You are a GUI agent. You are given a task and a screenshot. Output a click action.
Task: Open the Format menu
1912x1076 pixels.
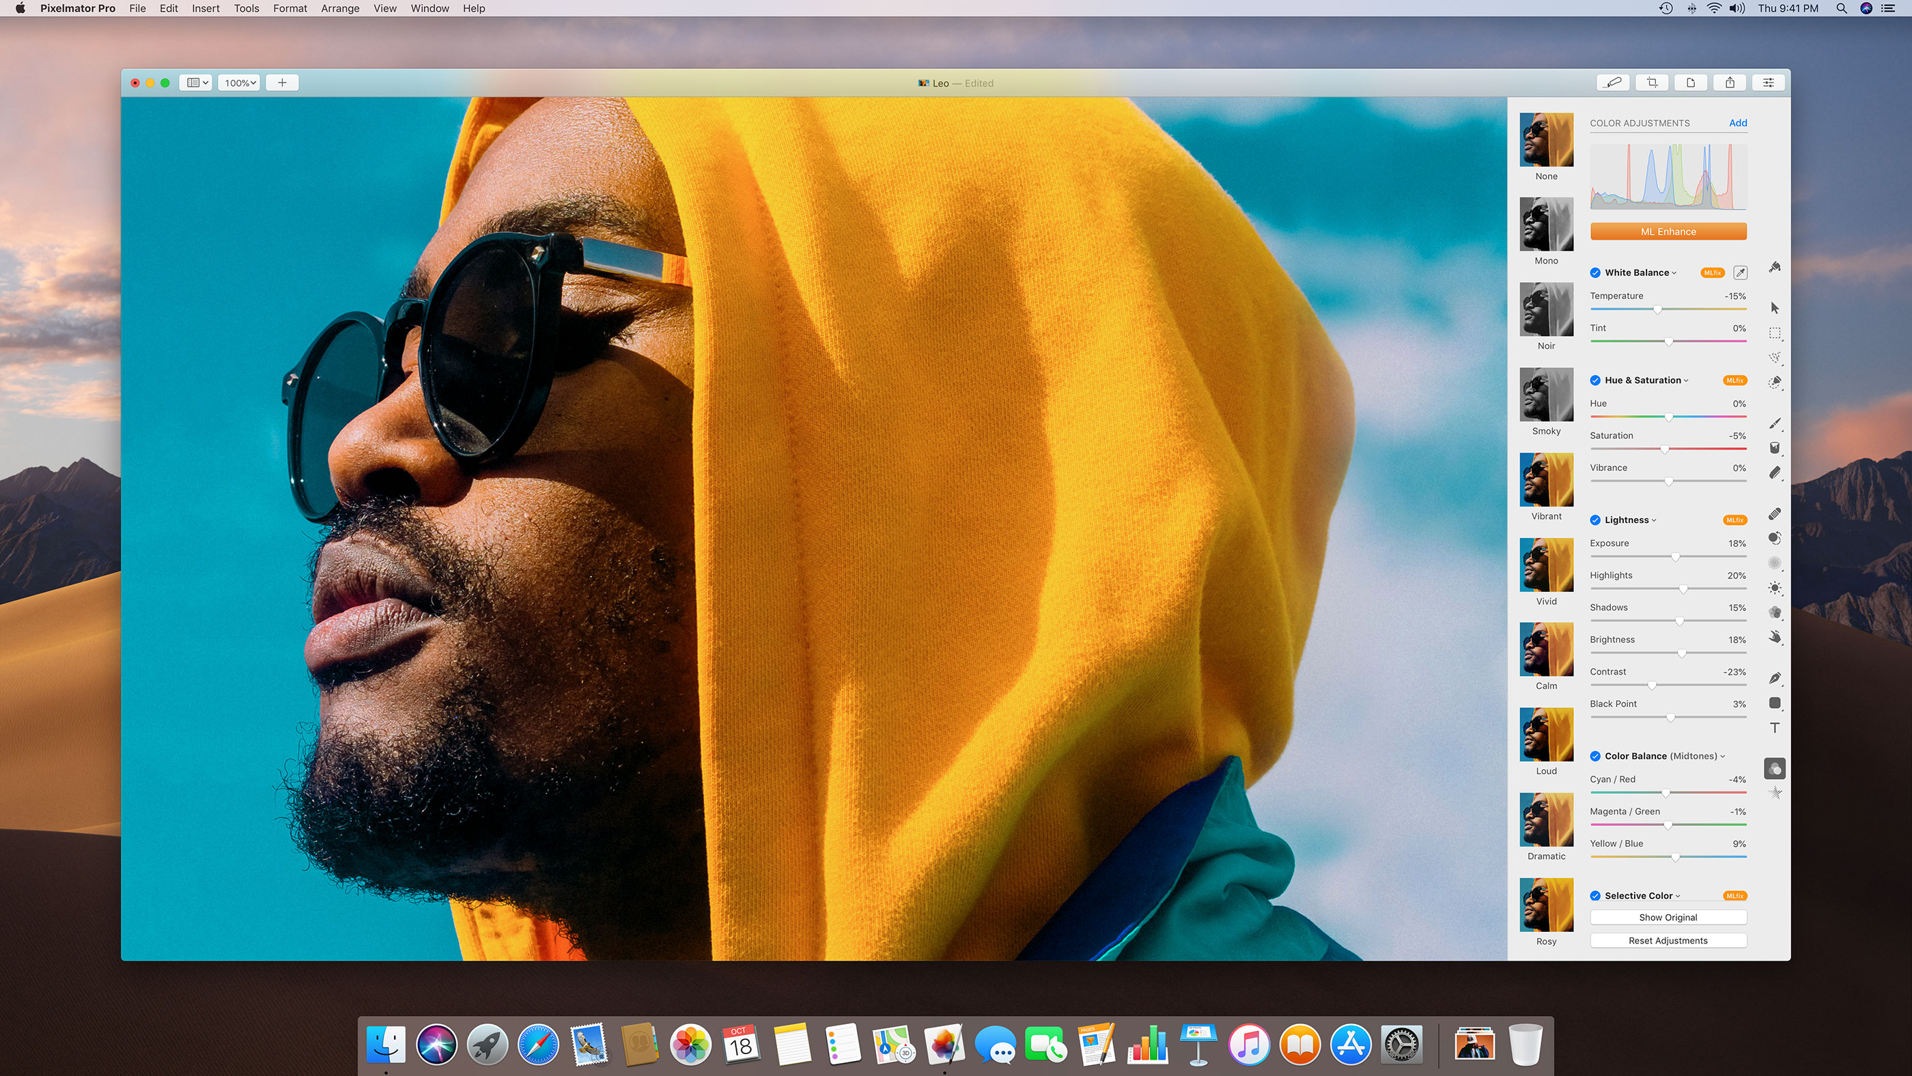tap(287, 9)
